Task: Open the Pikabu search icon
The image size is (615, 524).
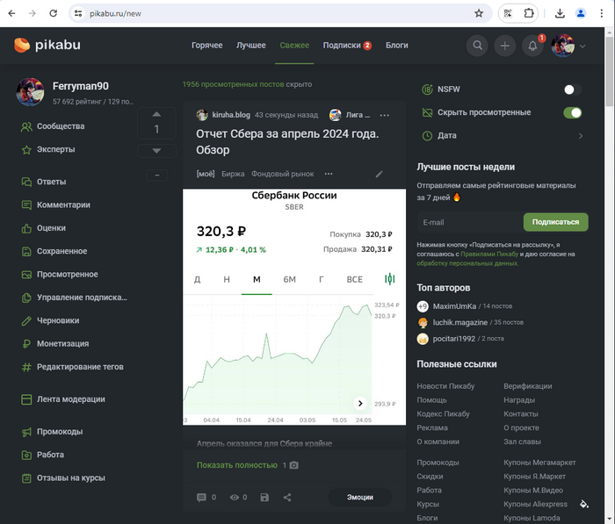Action: [x=477, y=46]
